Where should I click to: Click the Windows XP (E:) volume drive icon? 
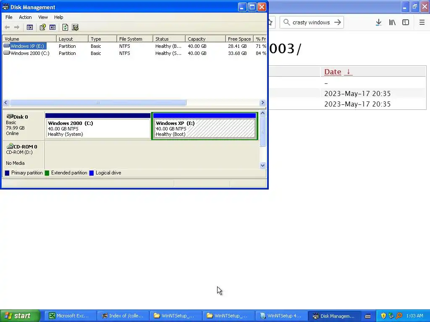(7, 46)
